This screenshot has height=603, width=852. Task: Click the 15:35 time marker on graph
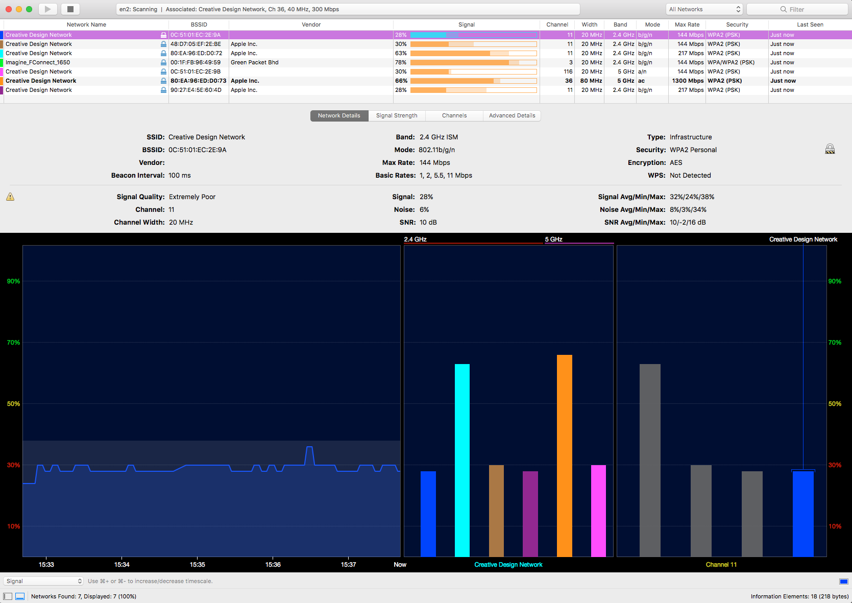[198, 565]
